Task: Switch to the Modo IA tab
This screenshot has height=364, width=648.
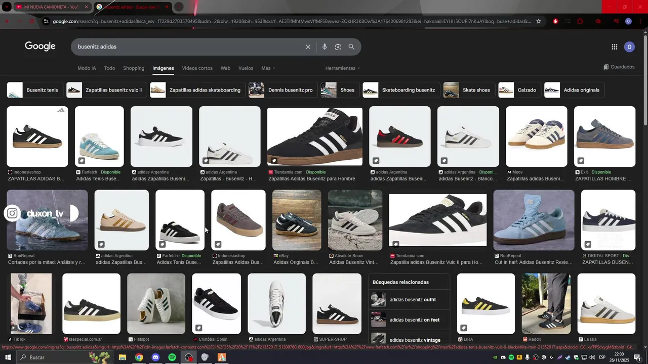Action: point(87,68)
